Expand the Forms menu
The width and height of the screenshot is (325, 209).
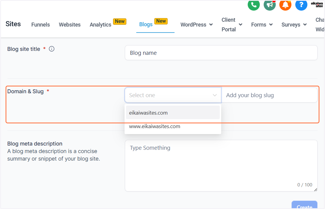click(262, 25)
